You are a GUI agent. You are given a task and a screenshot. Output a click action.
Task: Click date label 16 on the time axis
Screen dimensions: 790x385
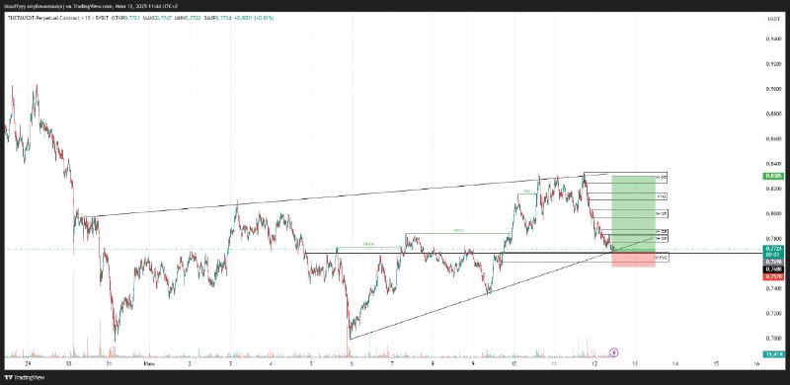click(756, 364)
